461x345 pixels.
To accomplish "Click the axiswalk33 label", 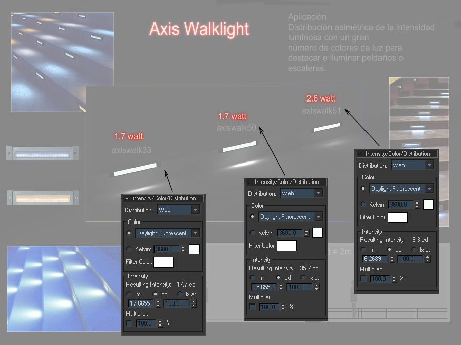I will coord(131,150).
